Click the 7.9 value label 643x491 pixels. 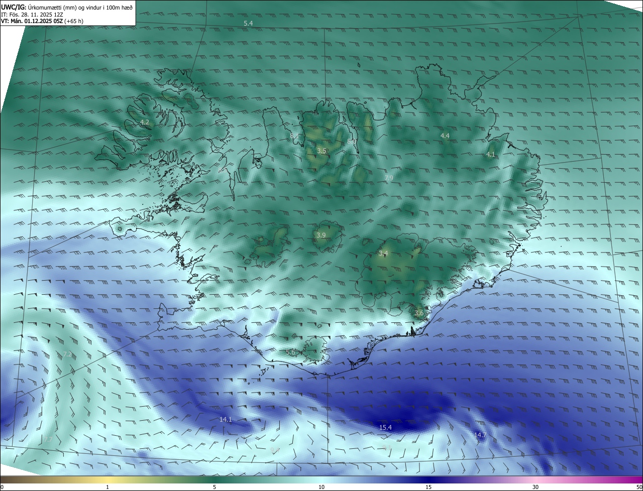[x=389, y=178]
